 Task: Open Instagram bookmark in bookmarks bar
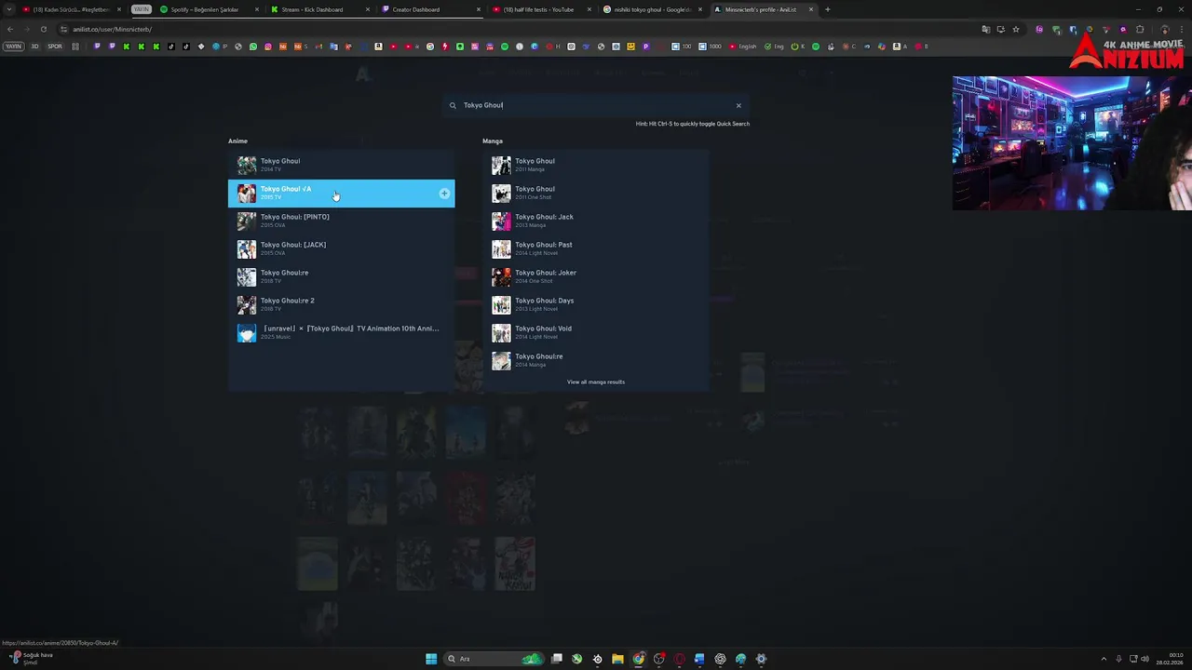click(267, 47)
